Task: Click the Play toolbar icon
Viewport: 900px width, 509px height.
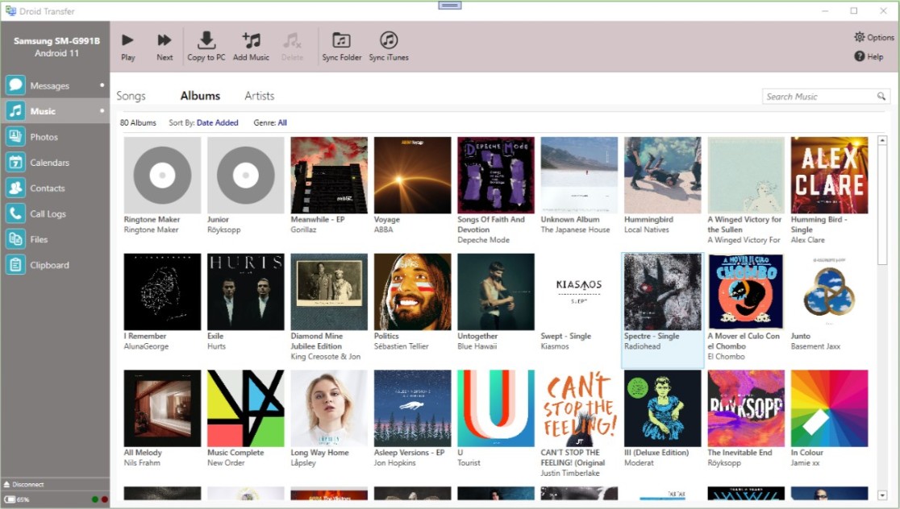Action: click(127, 40)
